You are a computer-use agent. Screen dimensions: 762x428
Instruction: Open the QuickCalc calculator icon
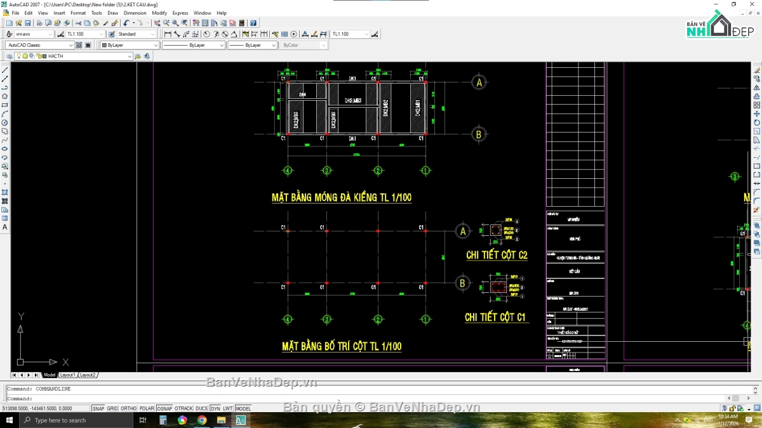241,23
